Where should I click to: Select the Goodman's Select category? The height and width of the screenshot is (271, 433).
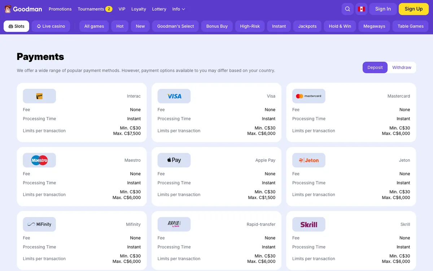click(x=176, y=26)
